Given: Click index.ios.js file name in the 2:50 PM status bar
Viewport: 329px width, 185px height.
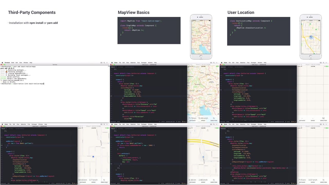Looking at the screenshot, I should click(114, 122).
